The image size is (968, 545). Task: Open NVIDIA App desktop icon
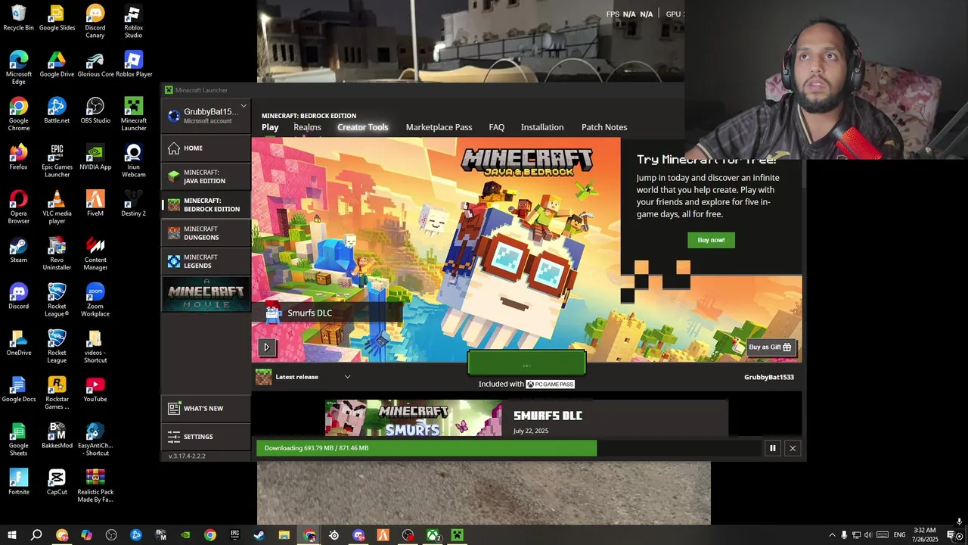pos(95,157)
